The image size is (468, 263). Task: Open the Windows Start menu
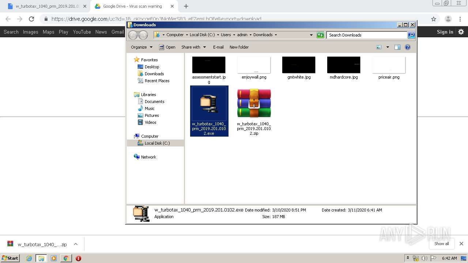click(x=10, y=258)
